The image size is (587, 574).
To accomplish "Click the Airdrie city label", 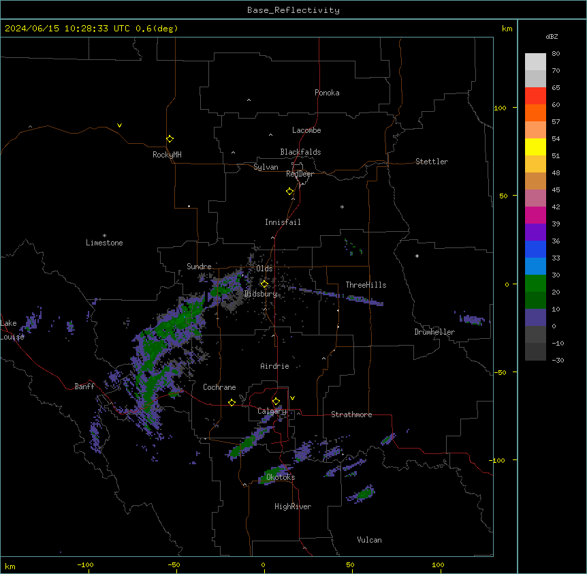I will click(275, 366).
